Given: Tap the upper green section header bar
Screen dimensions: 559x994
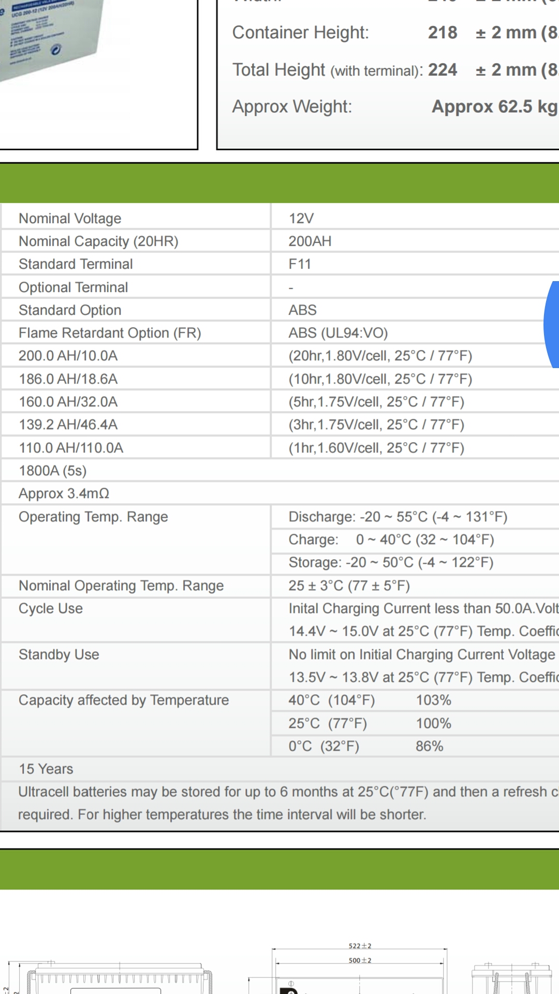Looking at the screenshot, I should (279, 183).
